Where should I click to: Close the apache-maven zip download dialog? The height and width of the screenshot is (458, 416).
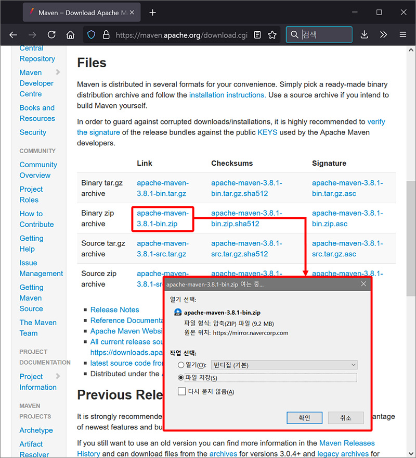[x=363, y=284]
